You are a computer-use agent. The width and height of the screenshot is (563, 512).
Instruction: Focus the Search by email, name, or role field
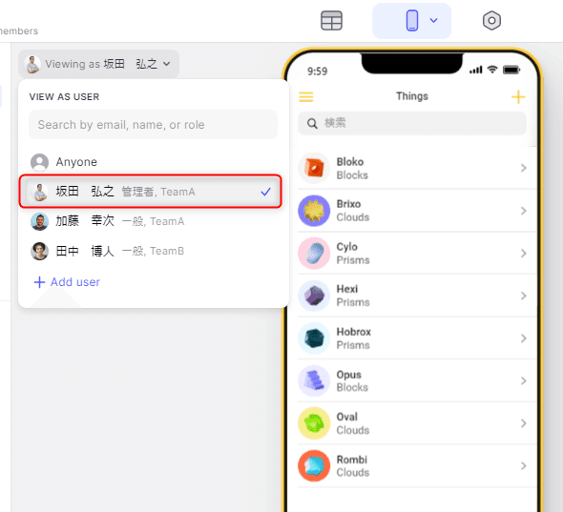[x=153, y=125]
